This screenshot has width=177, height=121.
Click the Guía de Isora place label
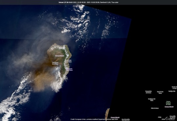155,108
